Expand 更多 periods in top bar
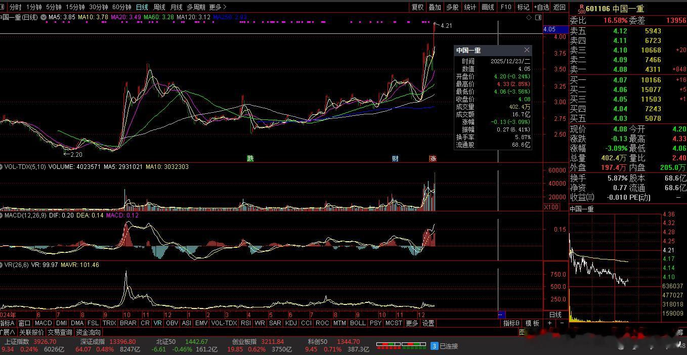The height and width of the screenshot is (355, 687). tap(218, 7)
